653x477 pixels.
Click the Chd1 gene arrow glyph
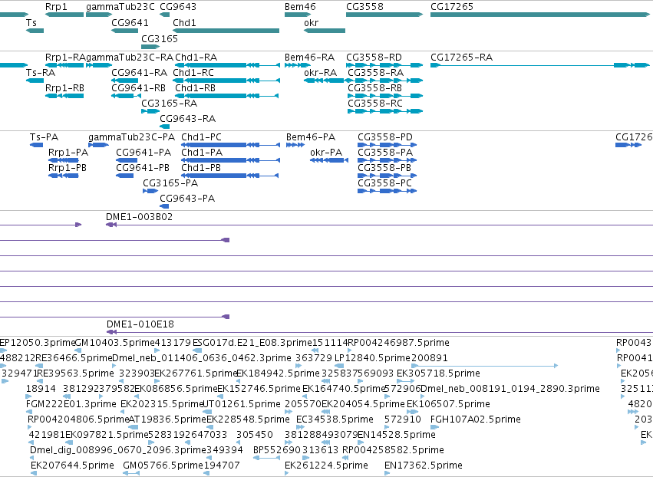tap(226, 31)
